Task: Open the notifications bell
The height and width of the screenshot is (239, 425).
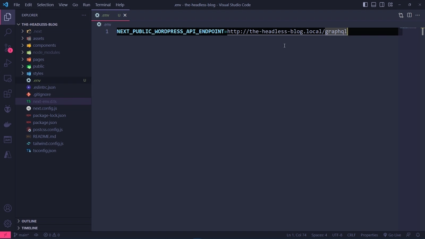Action: click(418, 235)
